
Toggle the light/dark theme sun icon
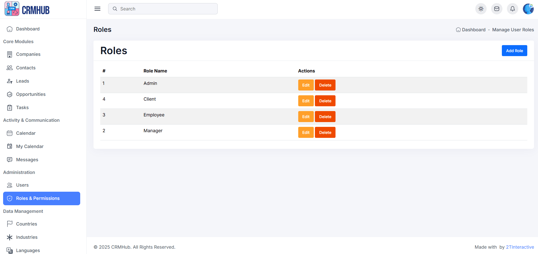[481, 9]
